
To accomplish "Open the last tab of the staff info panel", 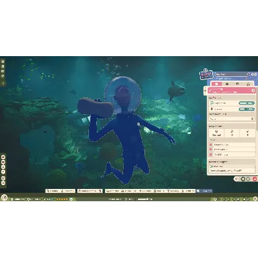I will click(248, 84).
